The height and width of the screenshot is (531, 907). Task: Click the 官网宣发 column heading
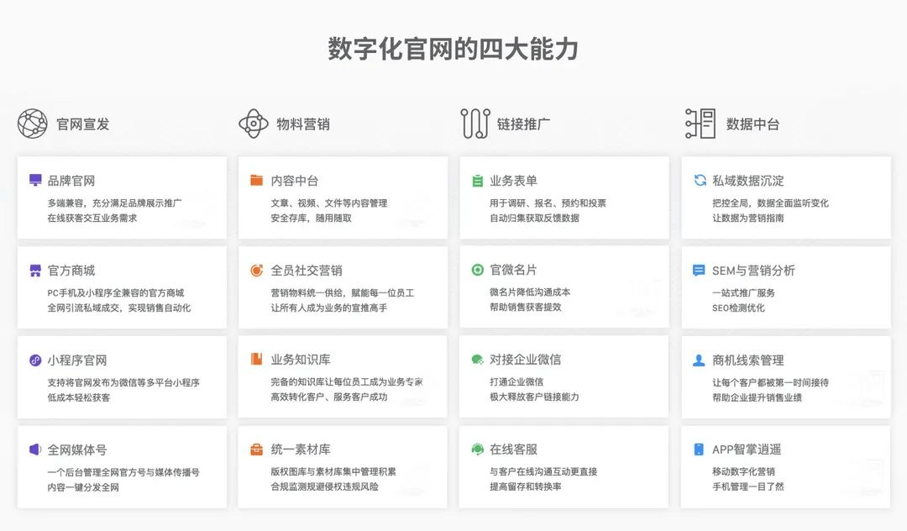82,124
